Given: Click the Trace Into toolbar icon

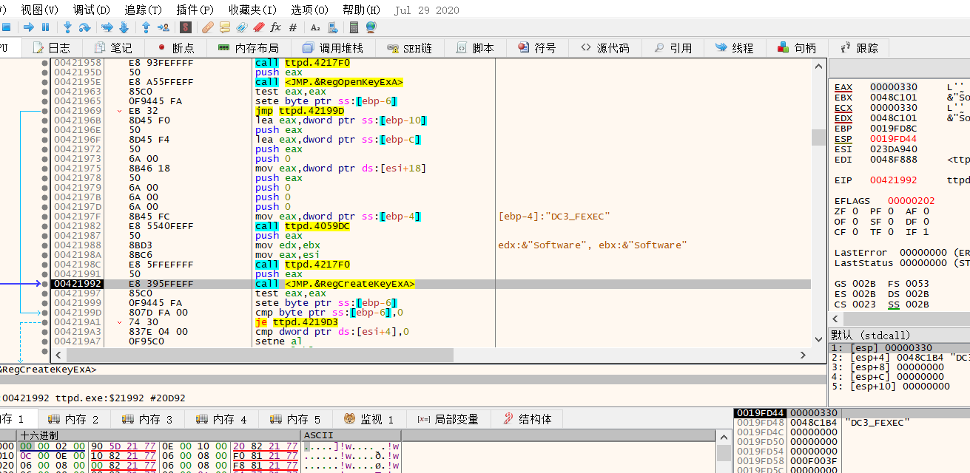Looking at the screenshot, I should pyautogui.click(x=107, y=27).
